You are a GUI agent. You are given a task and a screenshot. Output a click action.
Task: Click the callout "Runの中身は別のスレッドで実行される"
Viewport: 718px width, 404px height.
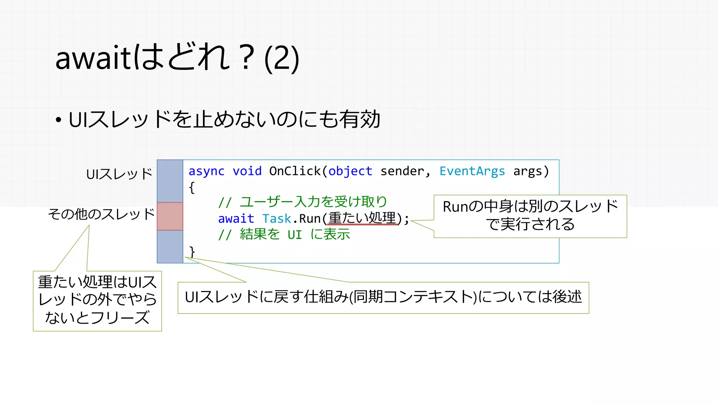point(530,216)
